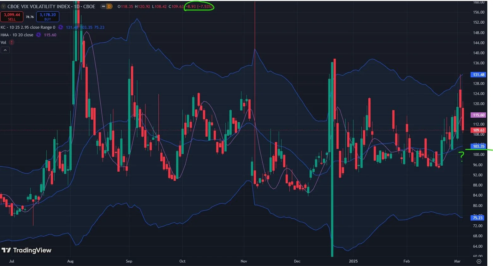The image size is (493, 266).
Task: Click the red SELL 3,099.44 button
Action: pos(12,16)
